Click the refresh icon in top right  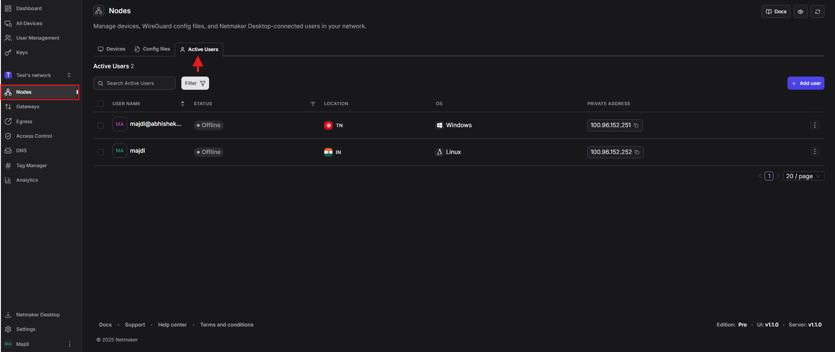tap(817, 11)
